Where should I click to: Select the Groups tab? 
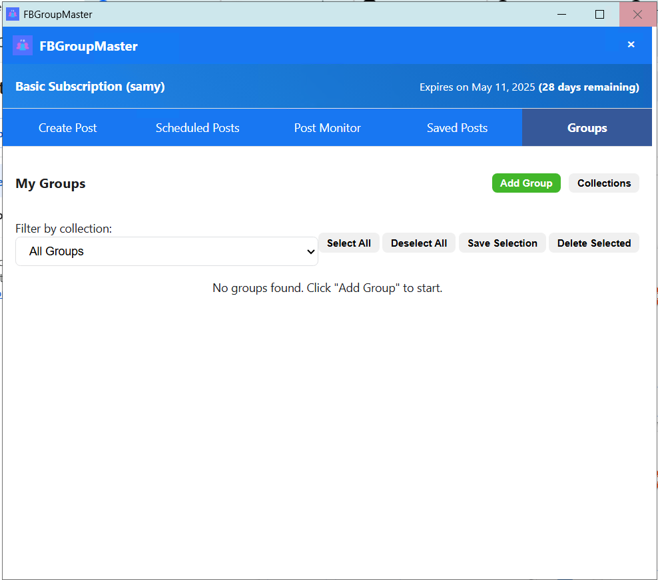[587, 127]
